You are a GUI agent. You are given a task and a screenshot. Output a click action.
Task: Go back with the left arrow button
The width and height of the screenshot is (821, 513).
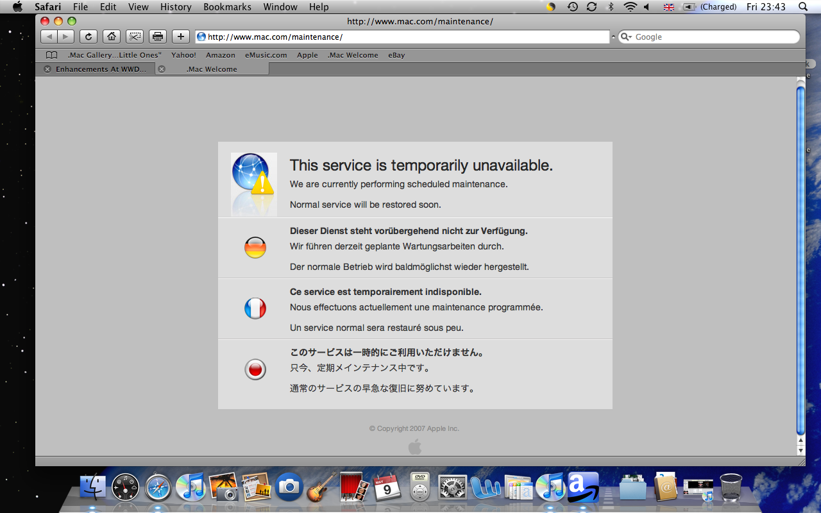click(49, 37)
